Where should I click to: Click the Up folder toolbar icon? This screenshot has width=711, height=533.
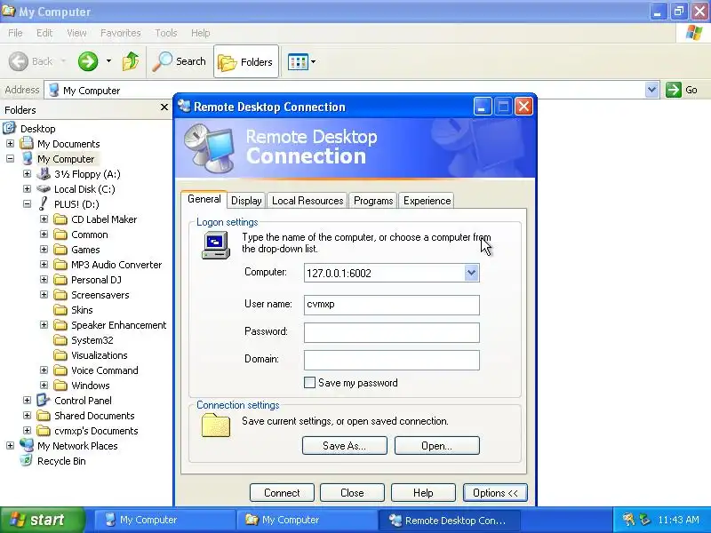point(131,61)
